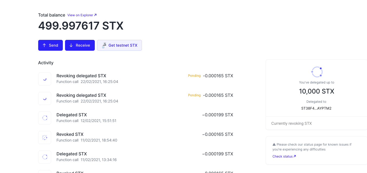Click the second pending transaction spinner icon
This screenshot has height=173, width=367.
pos(44,98)
